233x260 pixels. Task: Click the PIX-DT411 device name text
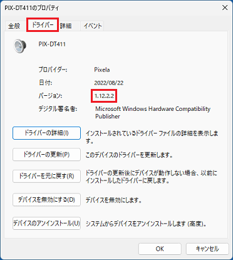pyautogui.click(x=52, y=44)
